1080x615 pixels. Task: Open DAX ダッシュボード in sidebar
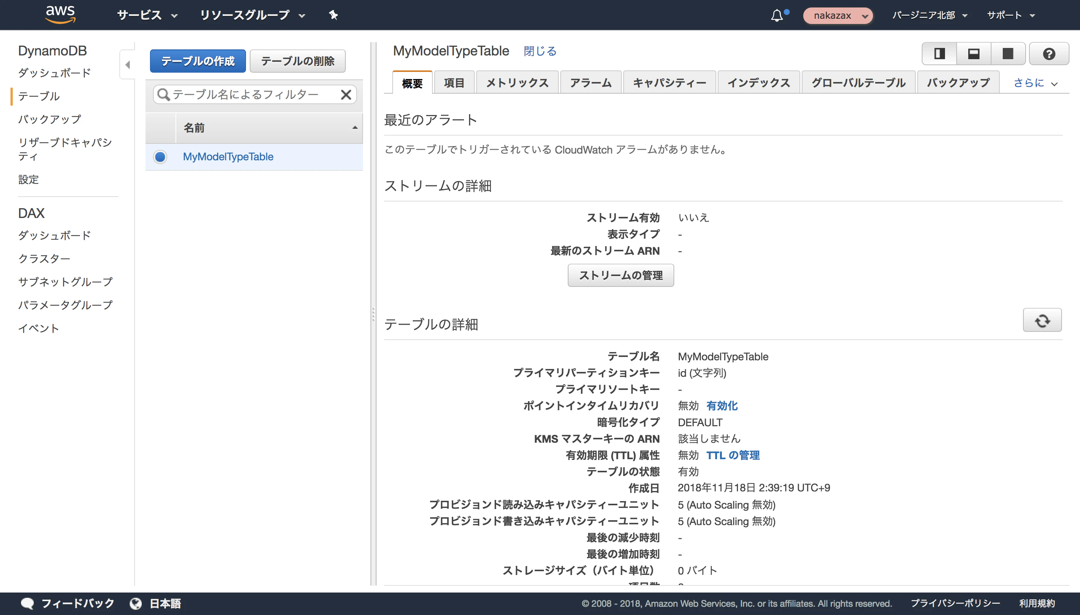pos(54,235)
